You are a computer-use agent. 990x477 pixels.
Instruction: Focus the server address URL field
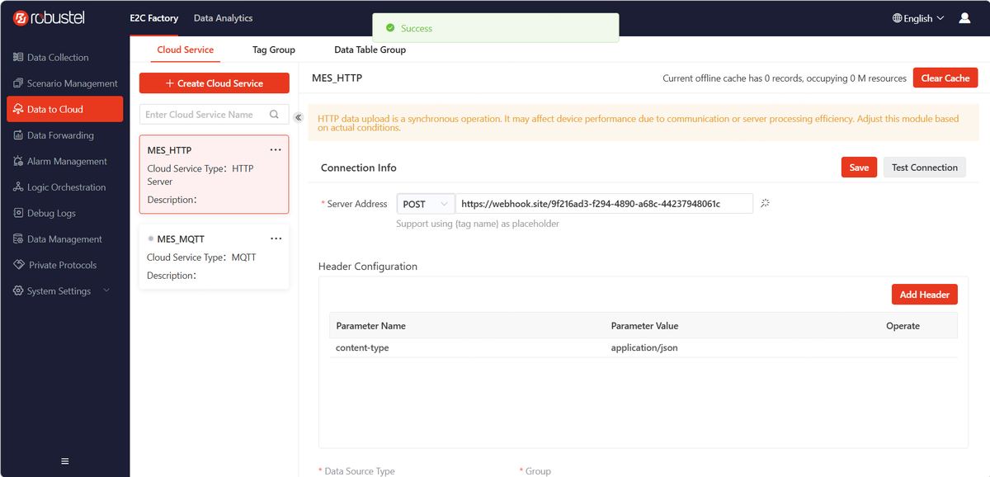[605, 204]
